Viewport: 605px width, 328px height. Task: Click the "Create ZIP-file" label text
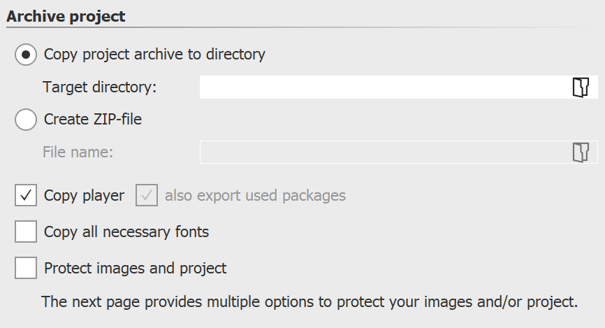tap(93, 120)
